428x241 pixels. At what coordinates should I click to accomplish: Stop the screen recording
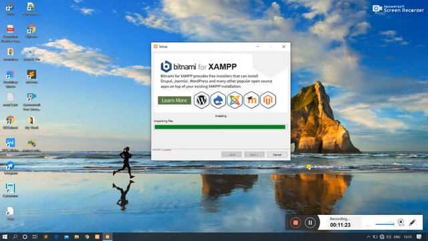click(x=296, y=222)
